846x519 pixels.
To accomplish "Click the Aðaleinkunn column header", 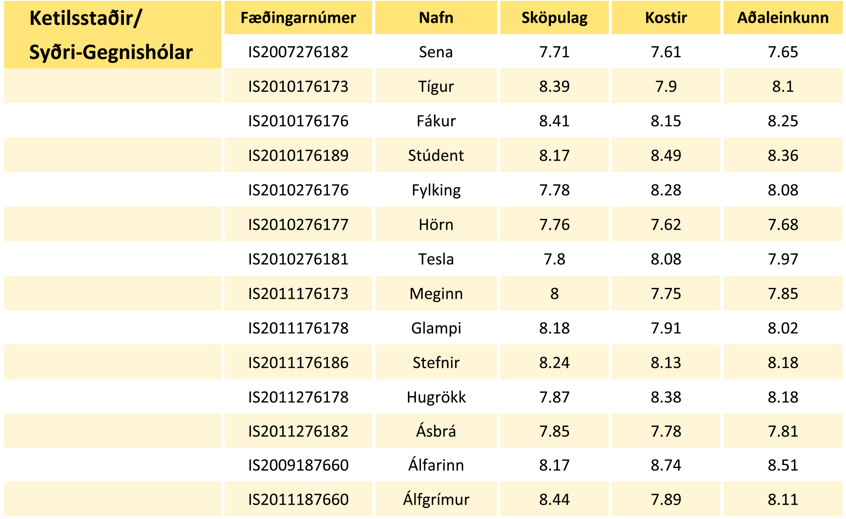I will coord(783,18).
